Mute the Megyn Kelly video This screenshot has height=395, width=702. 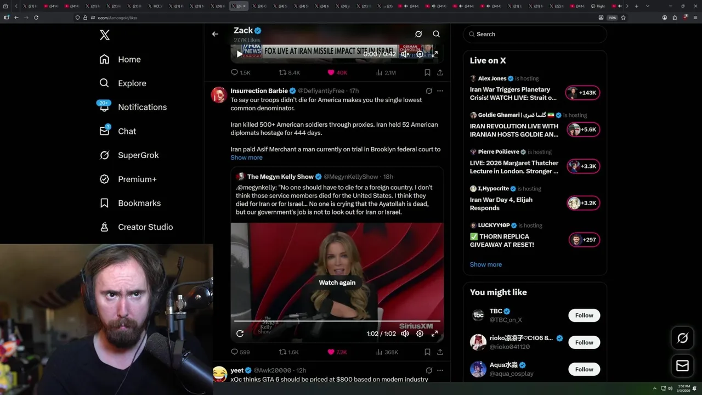coord(405,334)
